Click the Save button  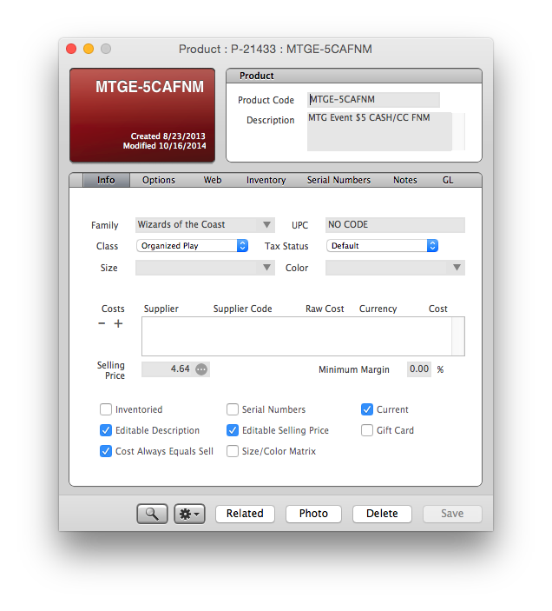click(452, 514)
